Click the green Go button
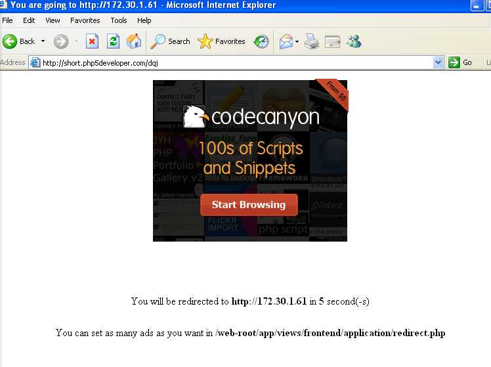The height and width of the screenshot is (367, 491). click(460, 62)
